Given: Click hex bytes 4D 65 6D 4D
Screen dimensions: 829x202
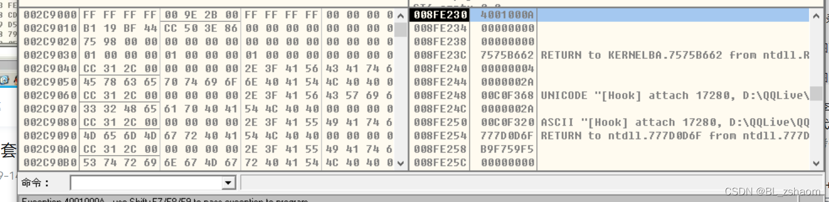Looking at the screenshot, I should [120, 135].
